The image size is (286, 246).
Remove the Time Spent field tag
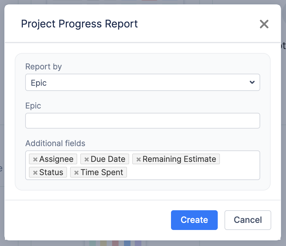pos(77,173)
